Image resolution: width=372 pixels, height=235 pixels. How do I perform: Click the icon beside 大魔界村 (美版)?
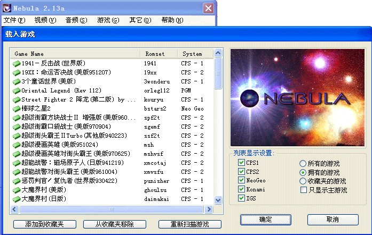(x=17, y=190)
